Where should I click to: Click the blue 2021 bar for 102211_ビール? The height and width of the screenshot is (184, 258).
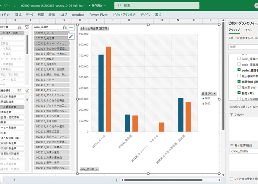(x=101, y=93)
